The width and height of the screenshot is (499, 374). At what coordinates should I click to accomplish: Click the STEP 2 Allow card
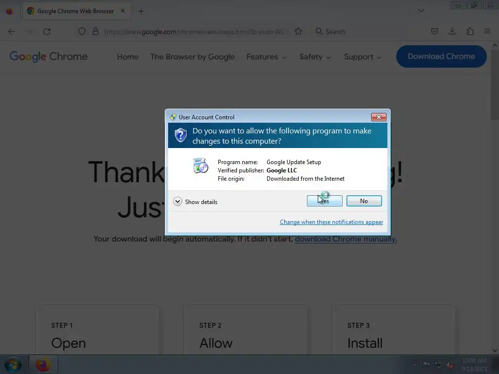(246, 330)
